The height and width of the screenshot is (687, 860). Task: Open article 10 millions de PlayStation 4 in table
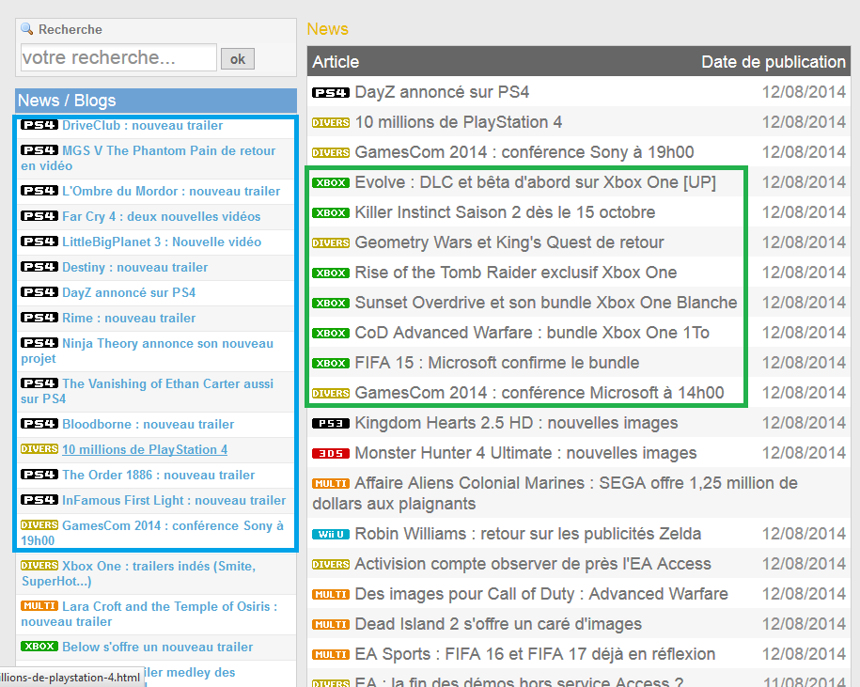coord(458,122)
